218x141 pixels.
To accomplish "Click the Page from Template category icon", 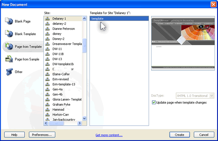I will (x=9, y=46).
